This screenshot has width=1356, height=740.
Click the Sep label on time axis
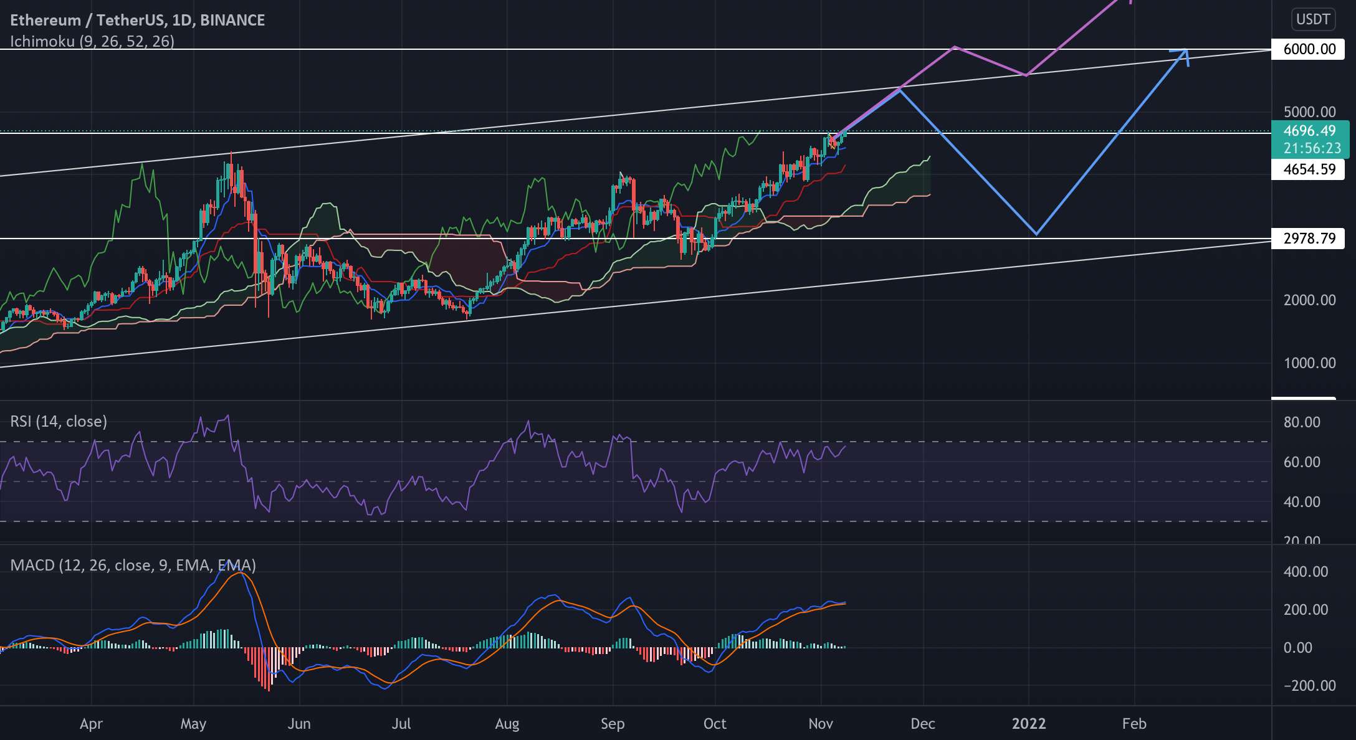click(613, 724)
